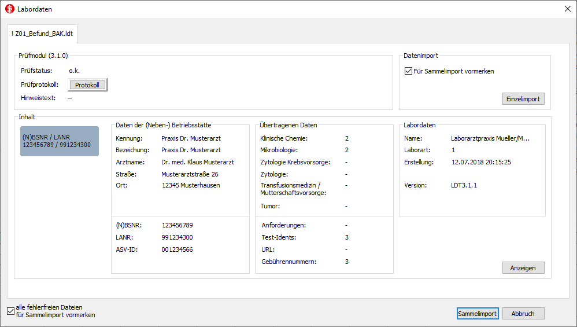
Task: Click Prüfstatus value 'o.k.'
Action: point(75,71)
